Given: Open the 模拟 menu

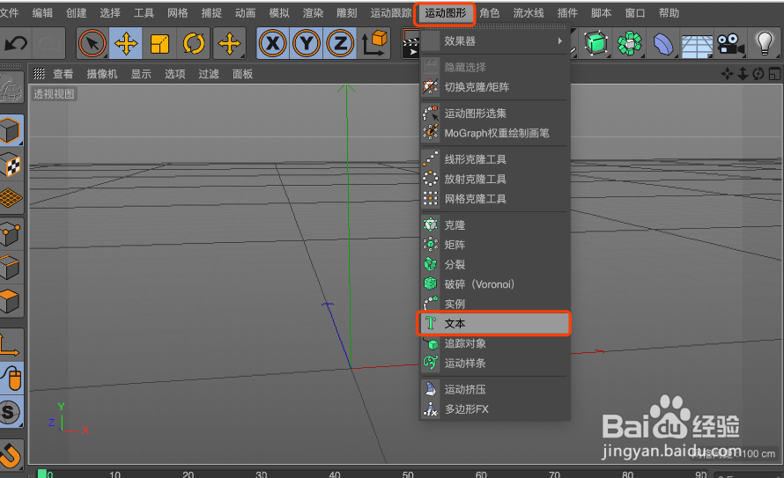Looking at the screenshot, I should 279,13.
